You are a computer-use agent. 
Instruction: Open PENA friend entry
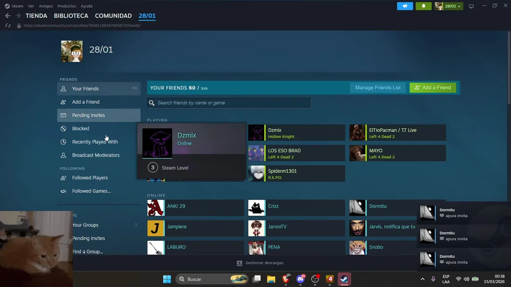click(297, 248)
